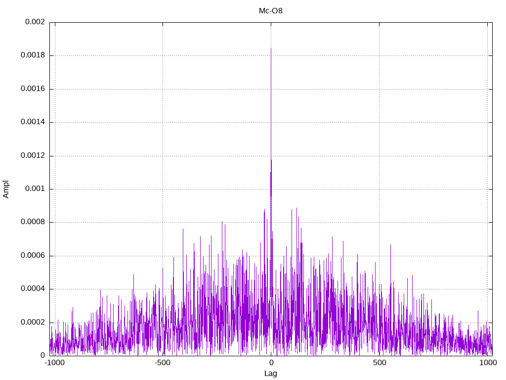Click the 0.0018 y-axis tick label
Screen dimensions: 506x380
33,55
